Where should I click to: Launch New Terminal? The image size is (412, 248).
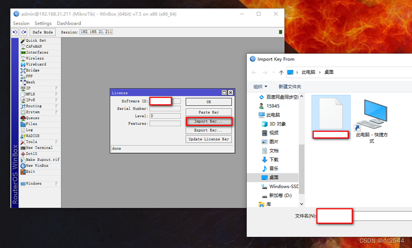coord(40,148)
